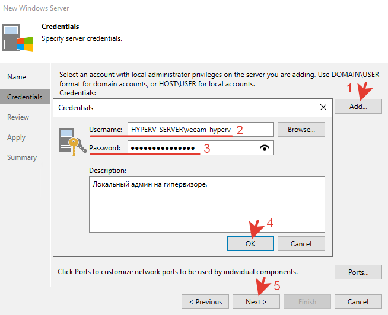The height and width of the screenshot is (315, 388).
Task: Close the Credentials dialog with X
Action: 323,108
